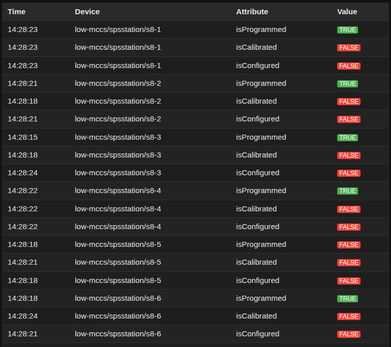Screen dimensions: 391x347
Task: Select the FALSE badge for s8-4 isConfigured
Action: (349, 227)
